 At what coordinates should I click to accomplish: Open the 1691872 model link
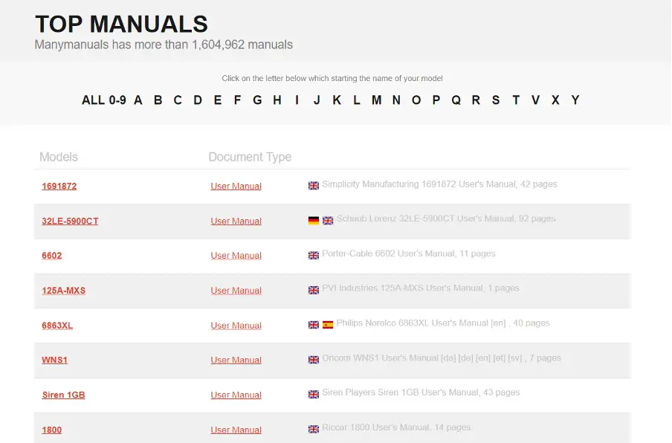pos(59,186)
